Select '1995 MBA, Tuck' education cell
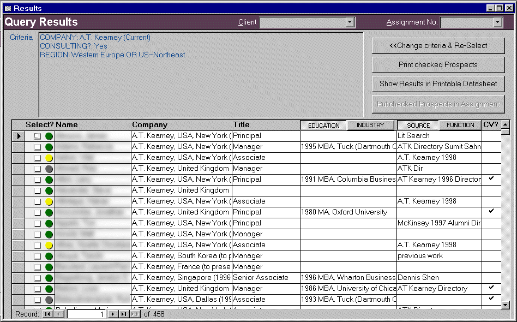The width and height of the screenshot is (517, 322). (348, 147)
